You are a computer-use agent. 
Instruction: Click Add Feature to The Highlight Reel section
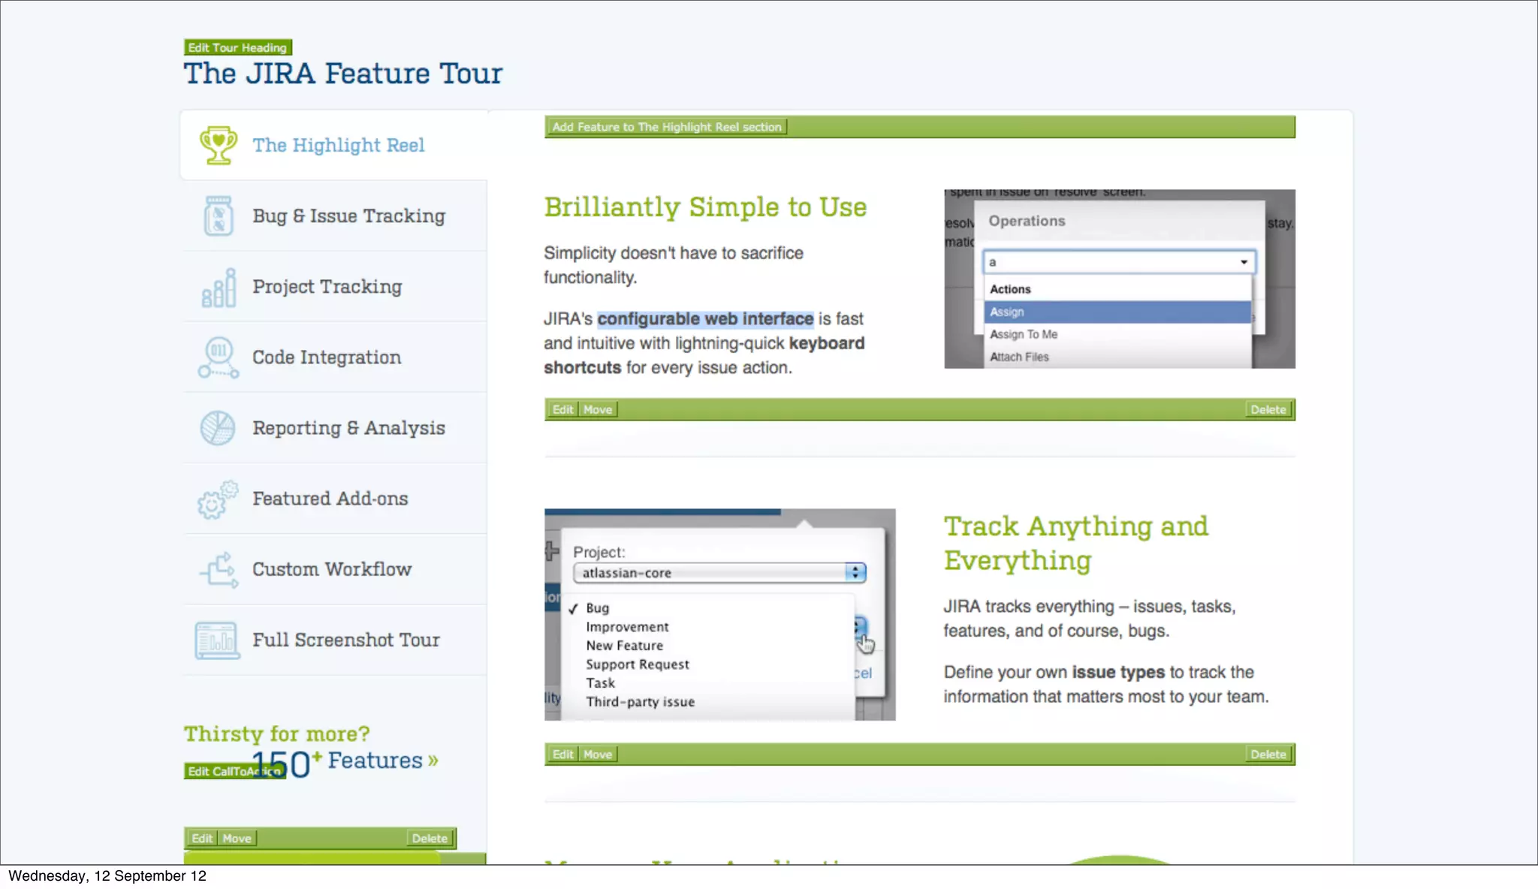pyautogui.click(x=667, y=127)
